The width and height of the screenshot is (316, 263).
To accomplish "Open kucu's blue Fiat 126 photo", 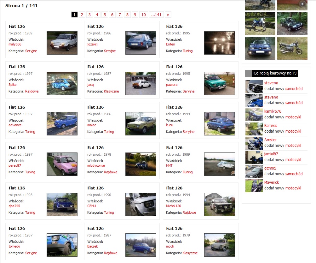I will [x=220, y=124].
